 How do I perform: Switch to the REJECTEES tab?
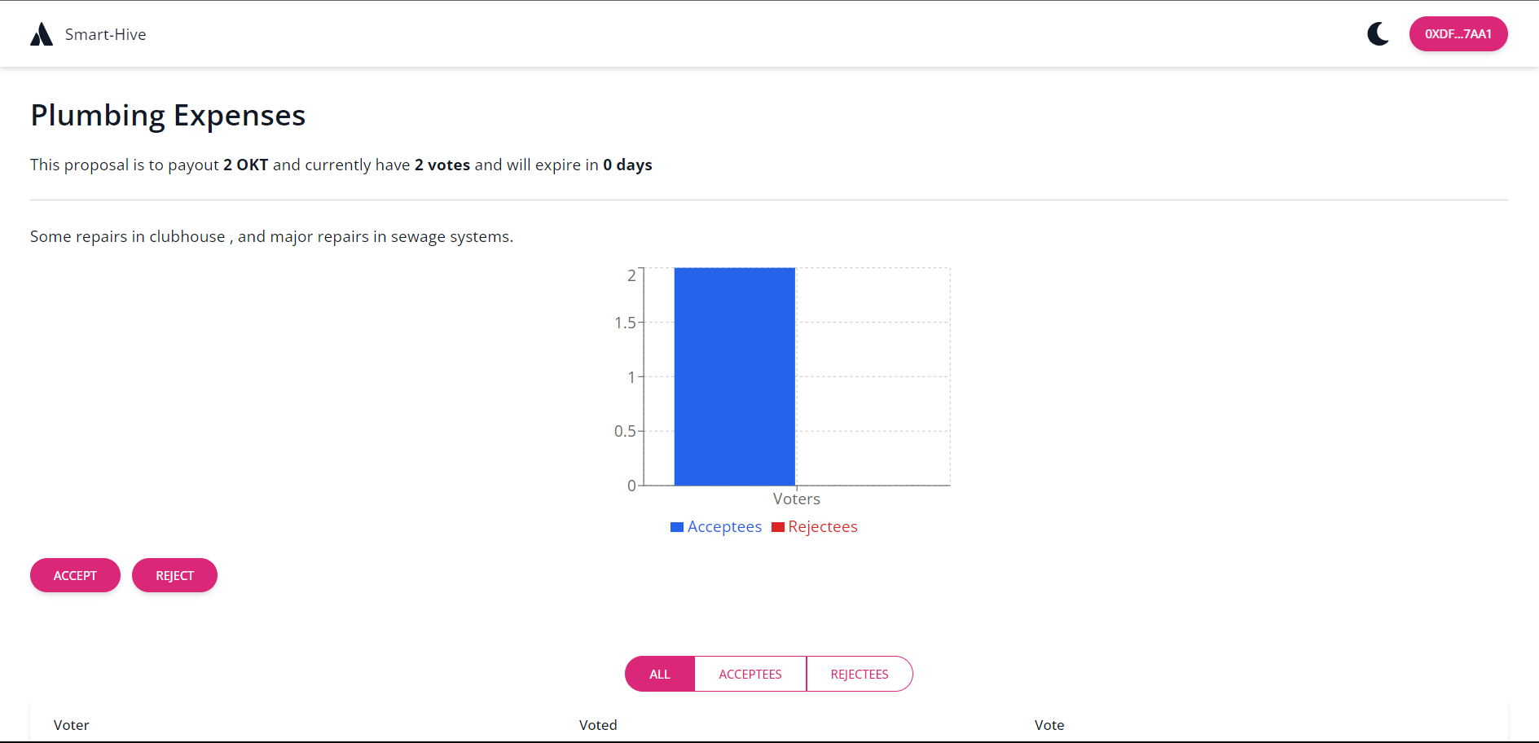point(860,674)
